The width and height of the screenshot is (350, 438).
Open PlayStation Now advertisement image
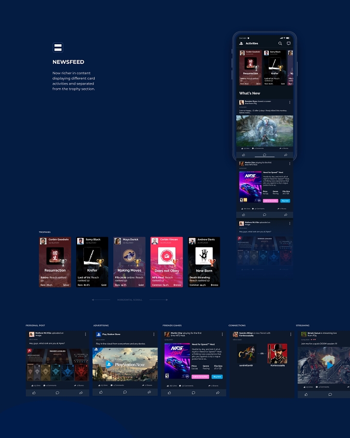[x=125, y=364]
